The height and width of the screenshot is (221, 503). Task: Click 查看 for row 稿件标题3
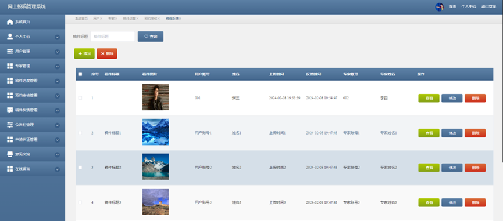429,202
